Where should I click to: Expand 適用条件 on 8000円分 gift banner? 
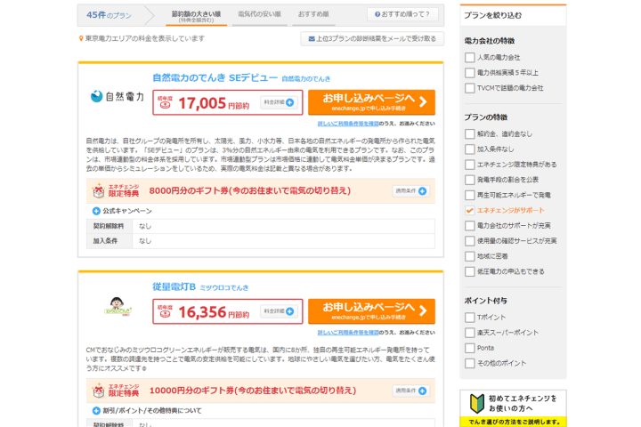coord(410,191)
